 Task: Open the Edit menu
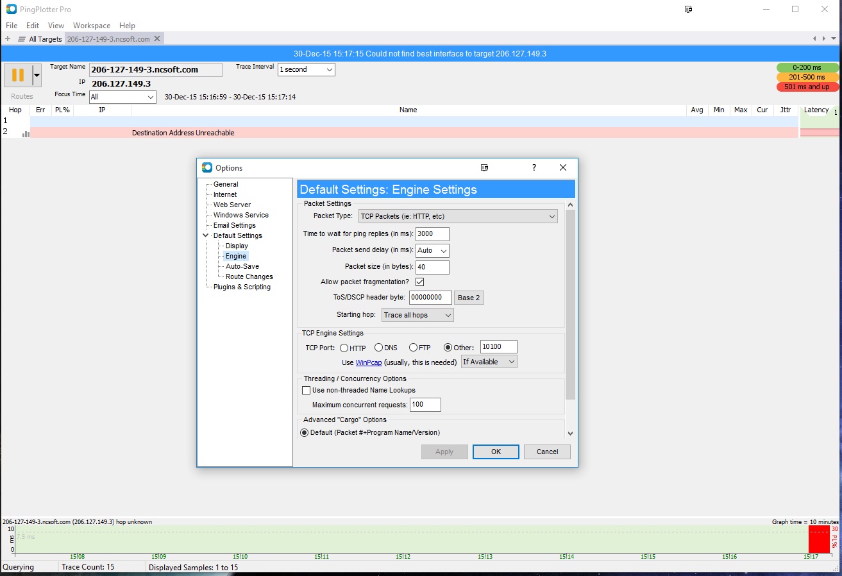33,26
